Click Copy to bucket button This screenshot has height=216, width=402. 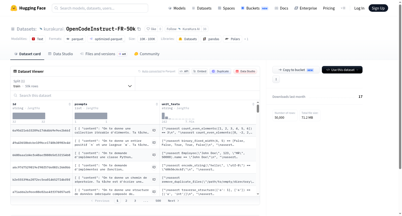click(296, 70)
